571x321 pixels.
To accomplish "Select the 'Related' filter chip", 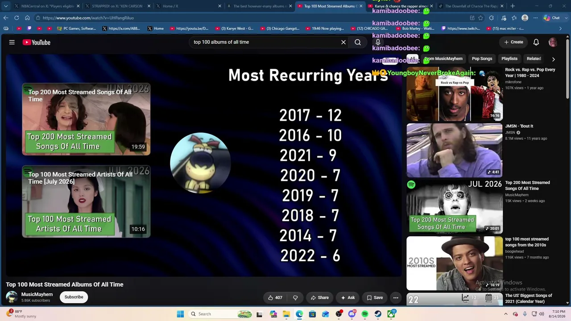I will (x=534, y=58).
